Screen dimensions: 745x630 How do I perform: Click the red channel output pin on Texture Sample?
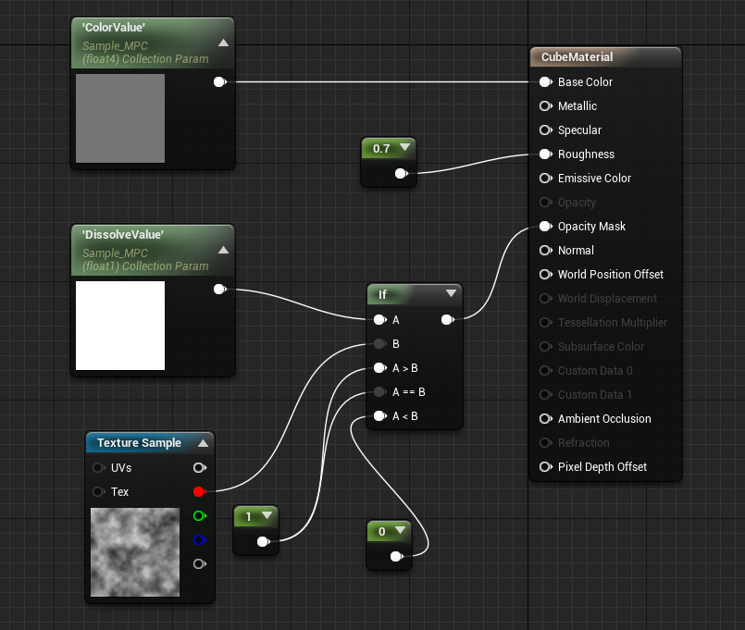coord(198,492)
